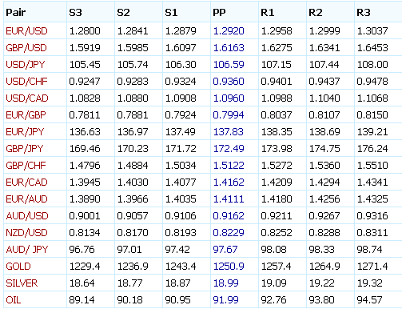Click the S3 column header
This screenshot has width=402, height=313.
point(75,12)
